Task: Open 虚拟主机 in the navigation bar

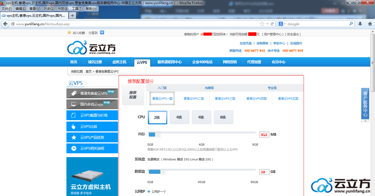Action: [119, 62]
